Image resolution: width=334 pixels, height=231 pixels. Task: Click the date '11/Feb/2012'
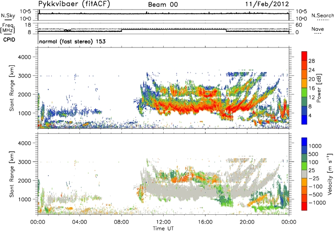[x=267, y=4]
